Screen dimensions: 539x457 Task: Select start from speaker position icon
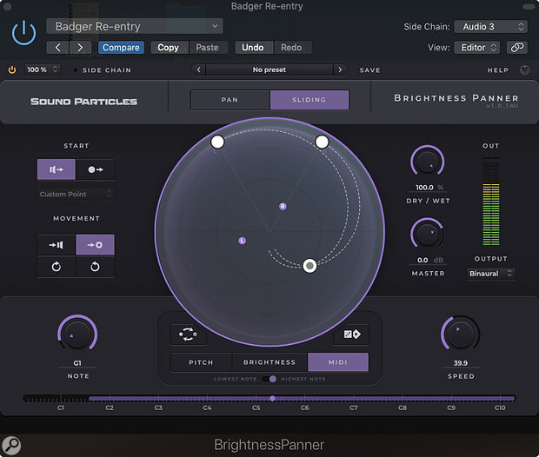coord(57,169)
